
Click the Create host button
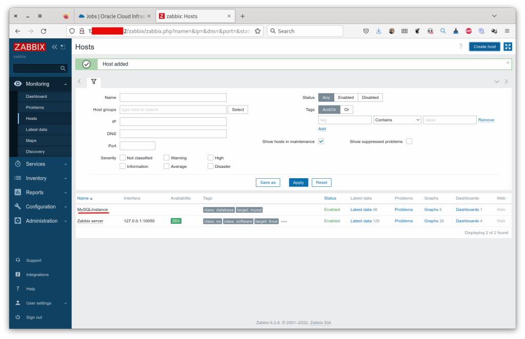pos(484,47)
